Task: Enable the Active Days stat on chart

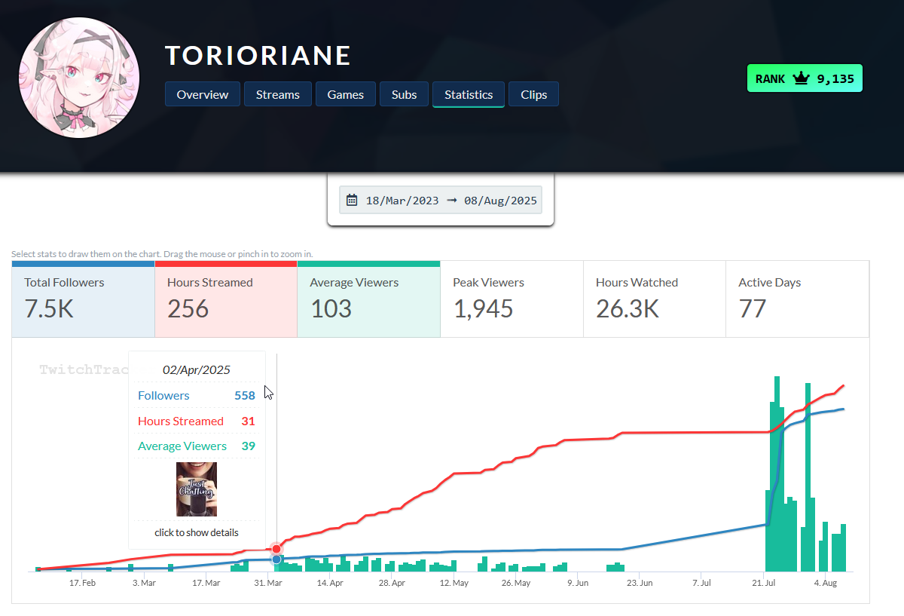Action: [797, 299]
